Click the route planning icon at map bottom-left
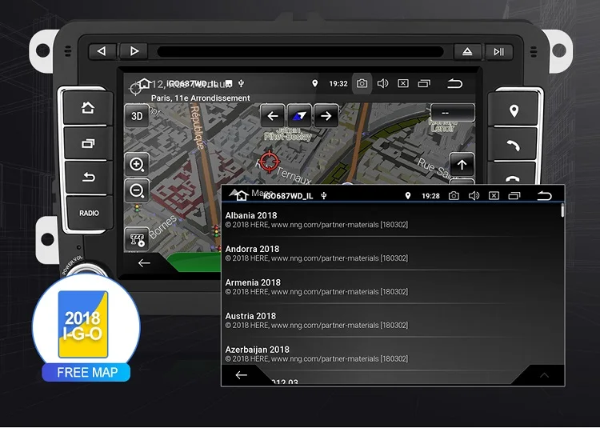Viewport: 600px width, 428px height. (137, 239)
